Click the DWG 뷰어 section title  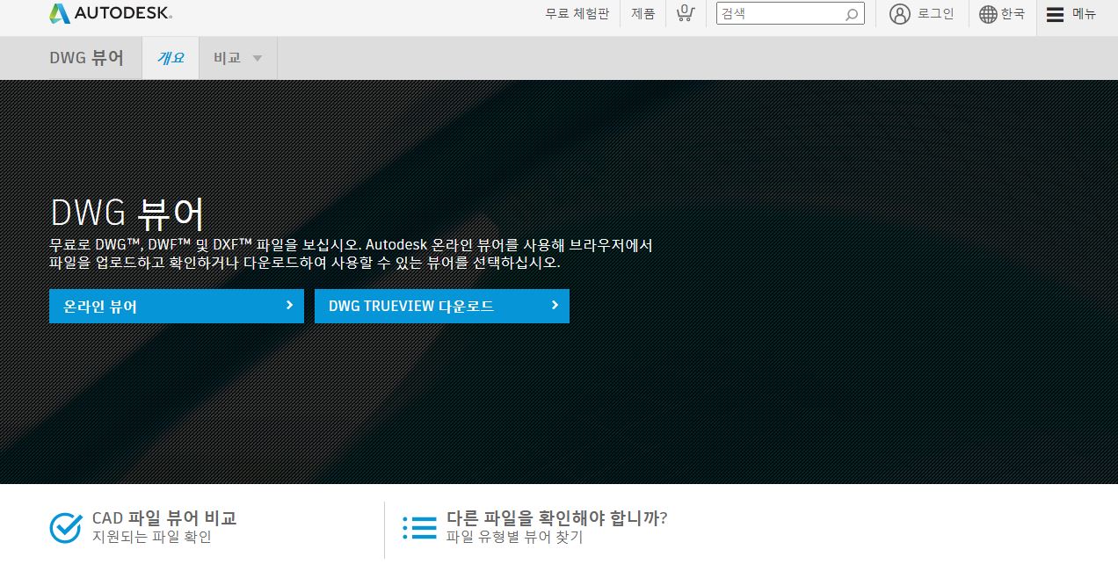click(87, 58)
